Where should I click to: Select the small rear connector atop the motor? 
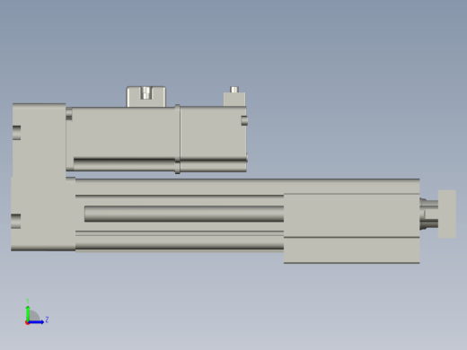click(x=234, y=97)
